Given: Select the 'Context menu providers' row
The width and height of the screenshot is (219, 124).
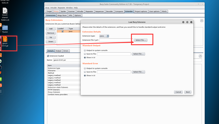Looking at the screenshot, I should tap(64, 95).
